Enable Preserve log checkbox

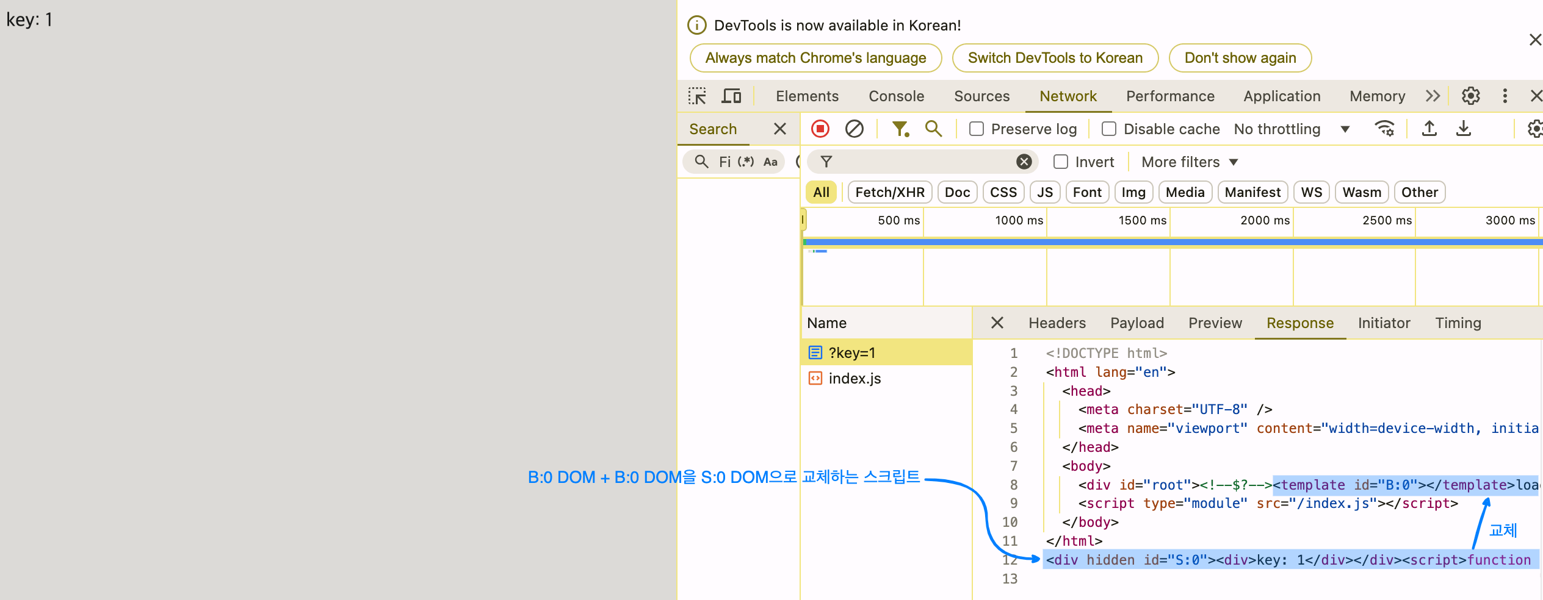pyautogui.click(x=977, y=129)
